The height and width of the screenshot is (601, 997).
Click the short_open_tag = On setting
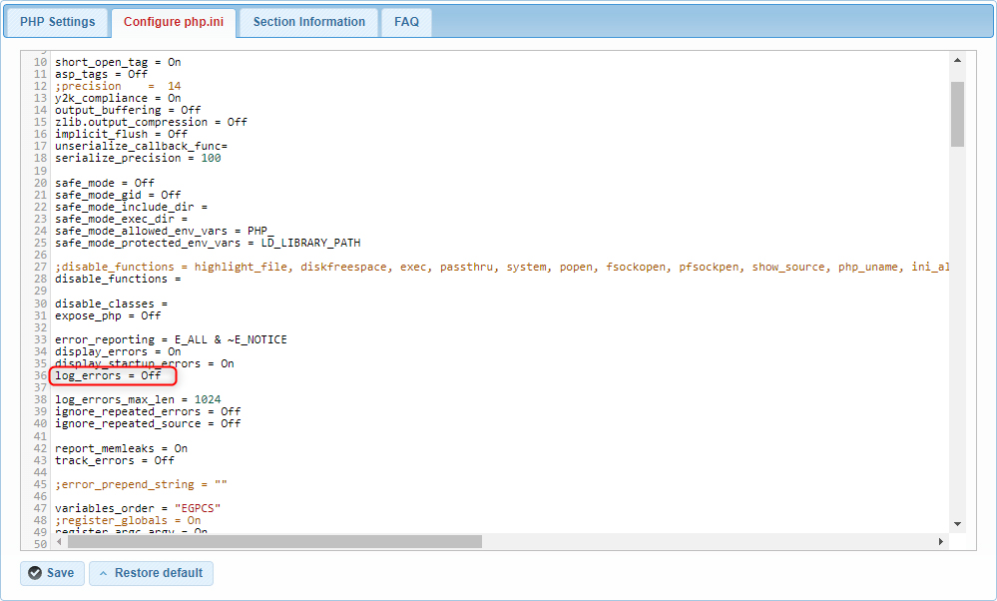(x=116, y=61)
